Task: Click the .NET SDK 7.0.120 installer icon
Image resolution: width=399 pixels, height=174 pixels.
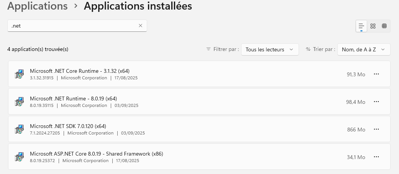Action: click(19, 130)
